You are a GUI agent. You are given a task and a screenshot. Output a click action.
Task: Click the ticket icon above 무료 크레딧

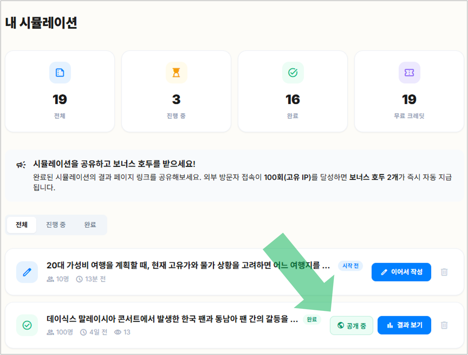409,73
